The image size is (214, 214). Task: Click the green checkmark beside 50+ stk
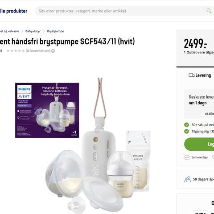186,125
